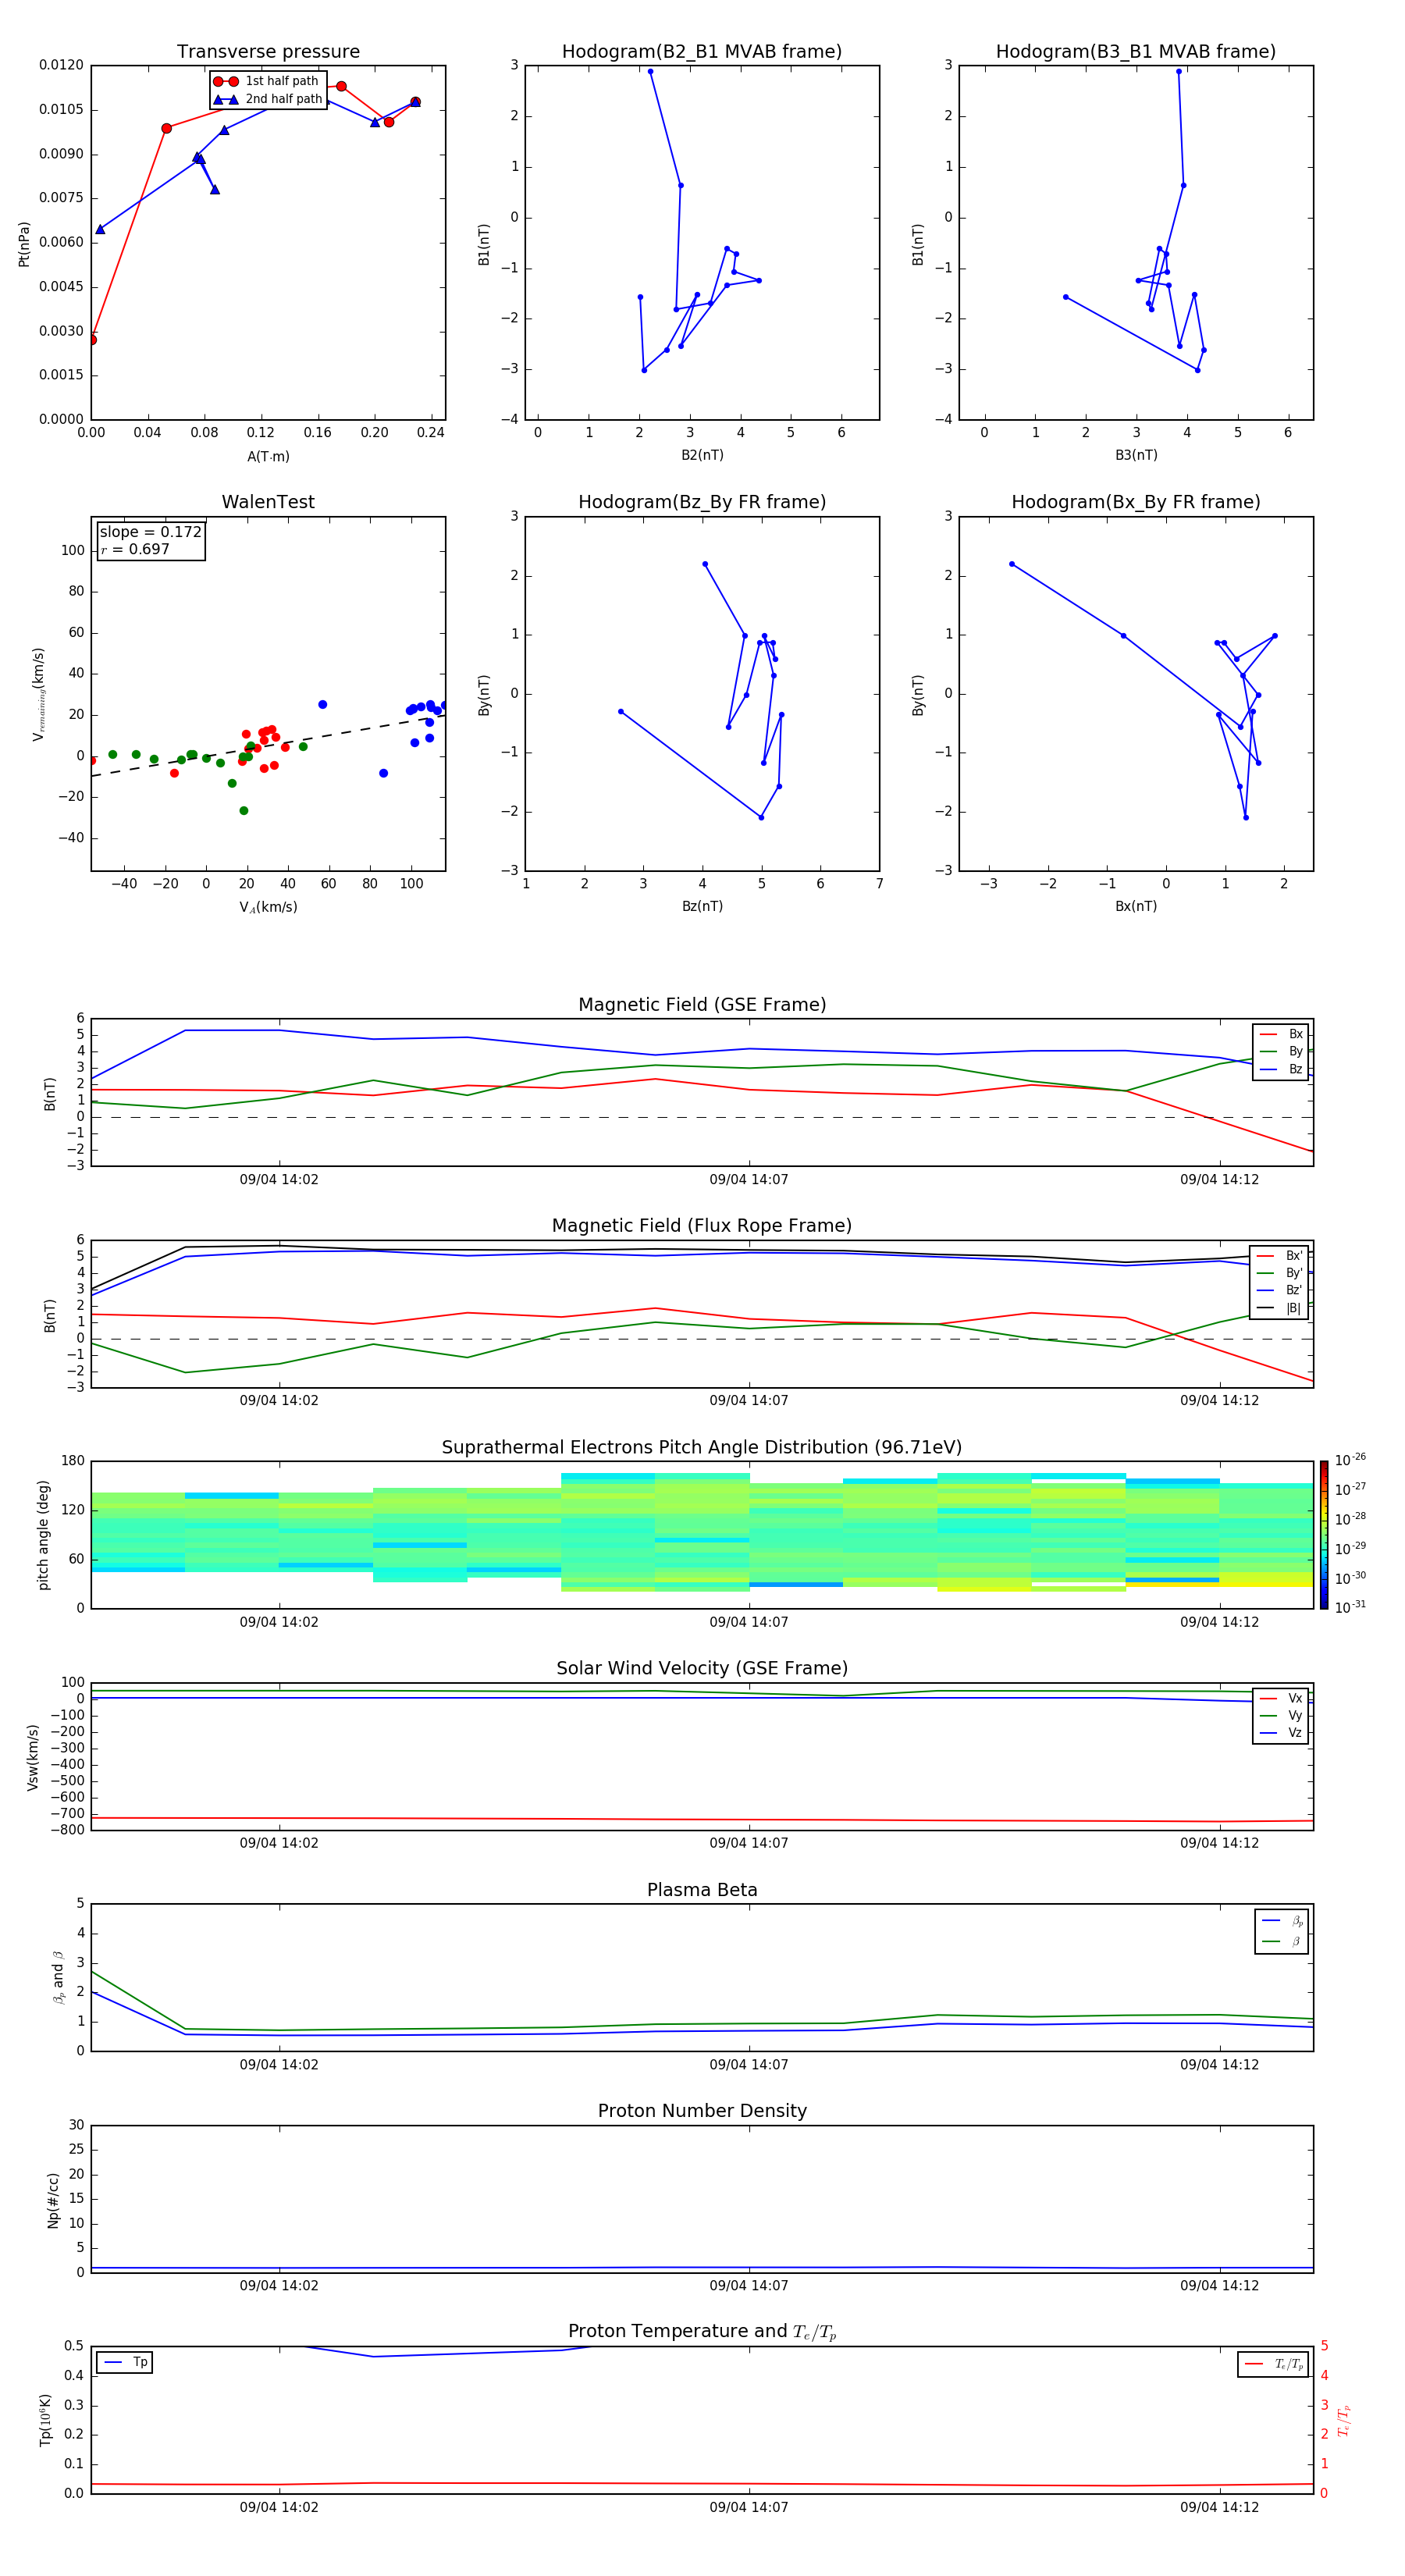Click the "2nd half path" legend entry
1405x2576 pixels.
[267, 99]
